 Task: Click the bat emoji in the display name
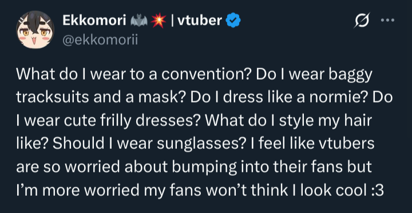click(x=139, y=21)
